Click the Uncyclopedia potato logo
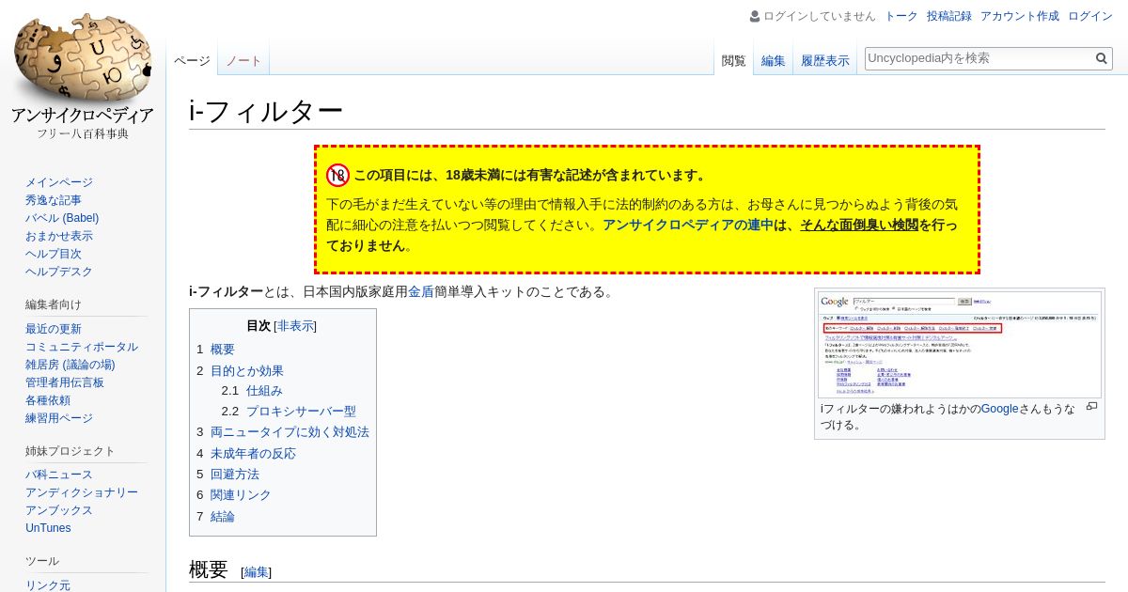The width and height of the screenshot is (1128, 592). [83, 75]
